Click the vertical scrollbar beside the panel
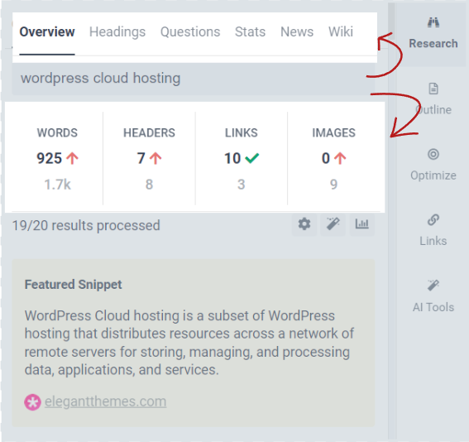 coord(392,221)
